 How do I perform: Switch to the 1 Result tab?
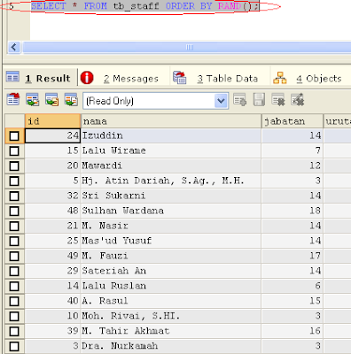42,78
